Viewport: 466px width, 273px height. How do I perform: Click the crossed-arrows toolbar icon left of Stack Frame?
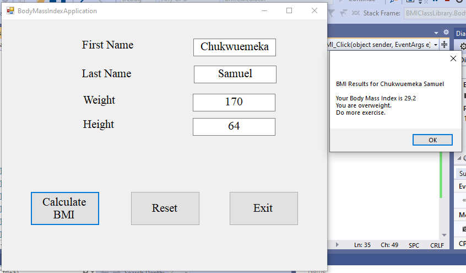355,13
